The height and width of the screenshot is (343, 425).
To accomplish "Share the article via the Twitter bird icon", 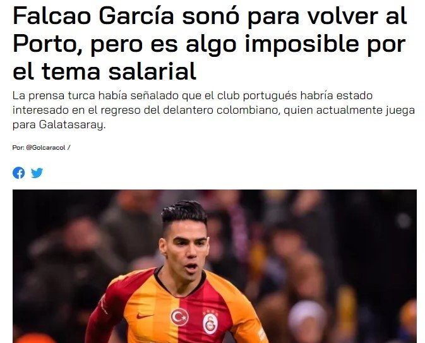I will coord(37,172).
